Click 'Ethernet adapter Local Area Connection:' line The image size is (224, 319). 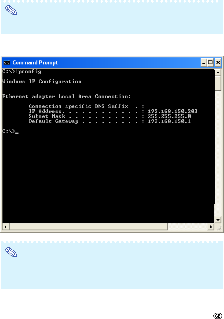66,96
